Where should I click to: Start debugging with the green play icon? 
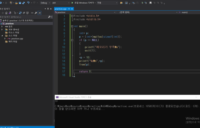(72, 3)
